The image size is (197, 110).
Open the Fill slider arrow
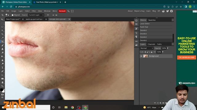[x=163, y=52]
